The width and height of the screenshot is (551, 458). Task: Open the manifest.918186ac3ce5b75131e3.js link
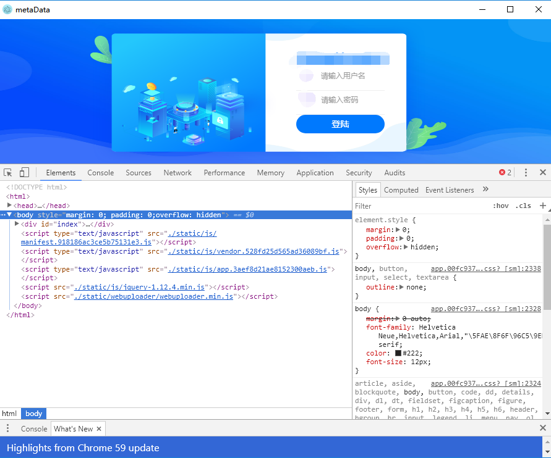tap(86, 242)
